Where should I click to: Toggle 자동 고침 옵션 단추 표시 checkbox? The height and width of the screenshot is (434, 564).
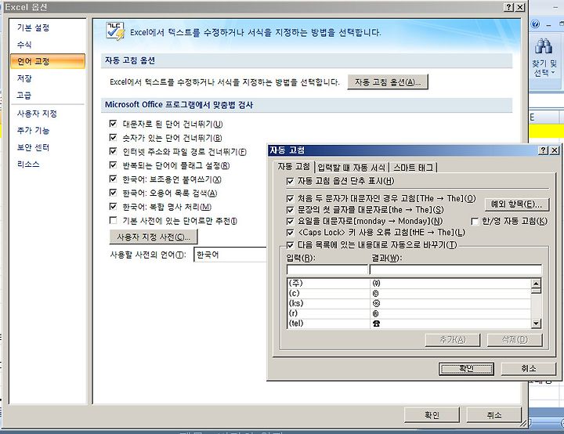[x=290, y=181]
